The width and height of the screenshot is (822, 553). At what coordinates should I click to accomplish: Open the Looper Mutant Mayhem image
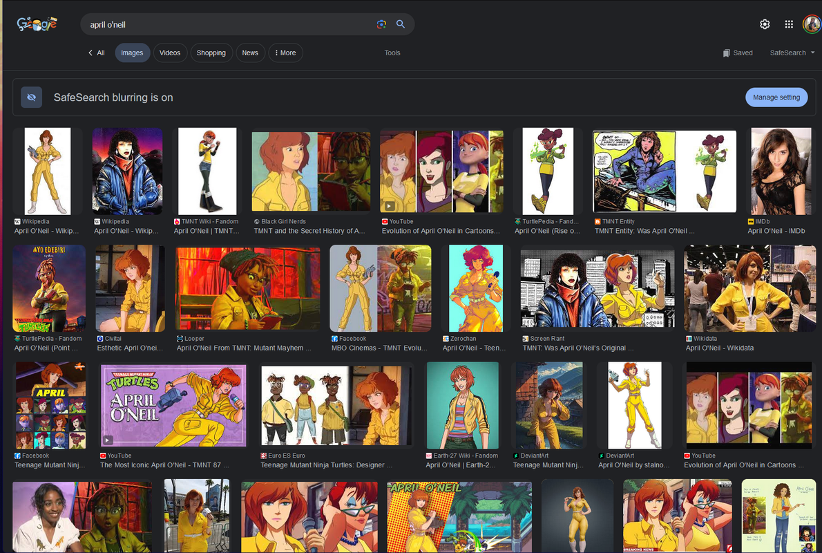pyautogui.click(x=247, y=288)
